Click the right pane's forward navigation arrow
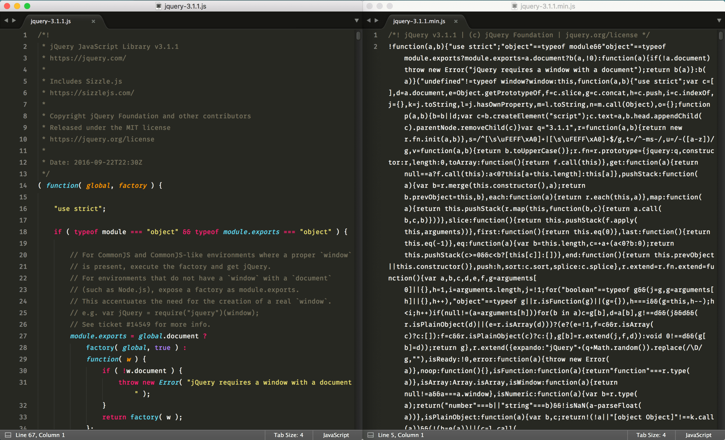725x440 pixels. [376, 20]
